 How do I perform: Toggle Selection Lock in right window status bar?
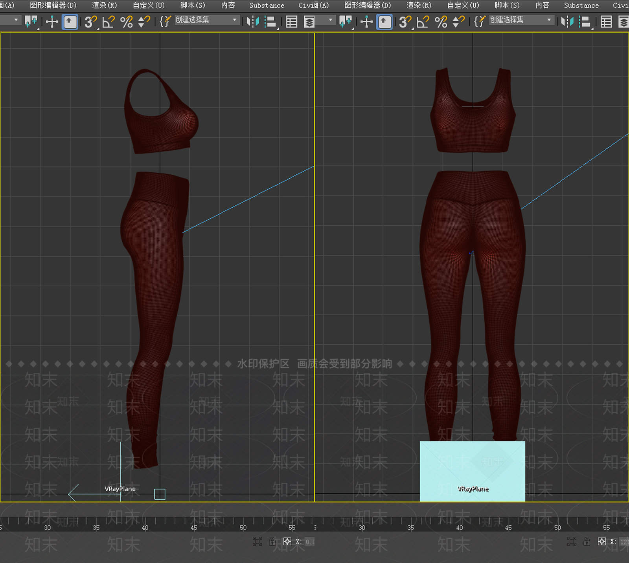click(587, 542)
